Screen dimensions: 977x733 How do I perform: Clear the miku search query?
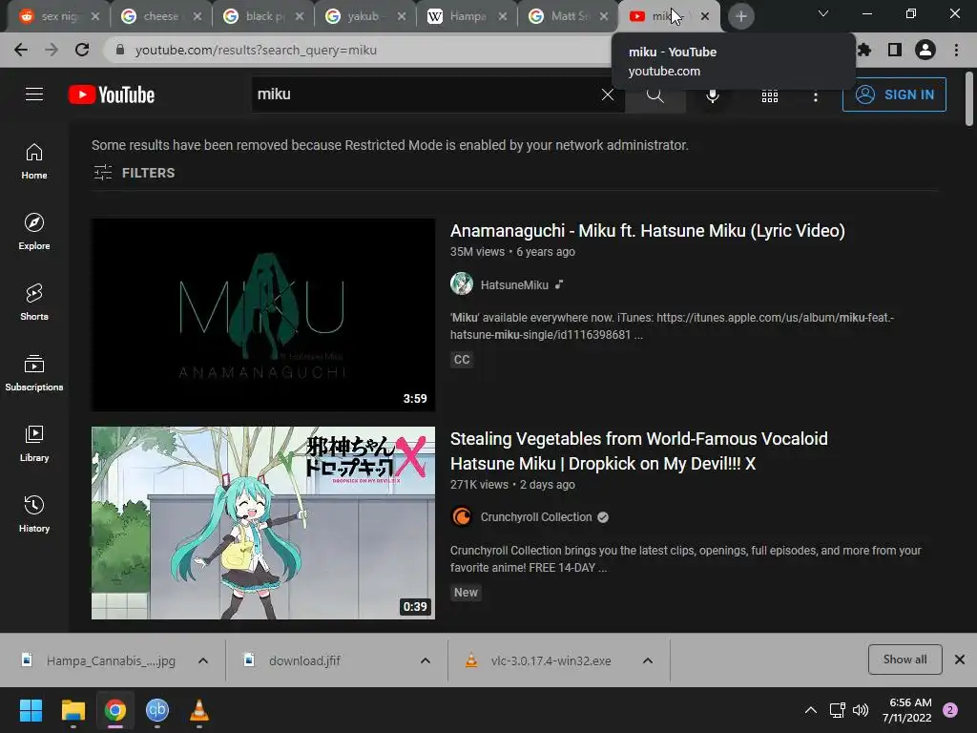(x=608, y=94)
